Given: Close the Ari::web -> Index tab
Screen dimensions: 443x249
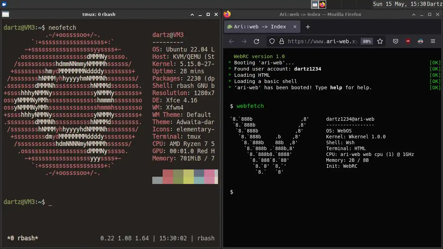Looking at the screenshot, I should (x=295, y=27).
